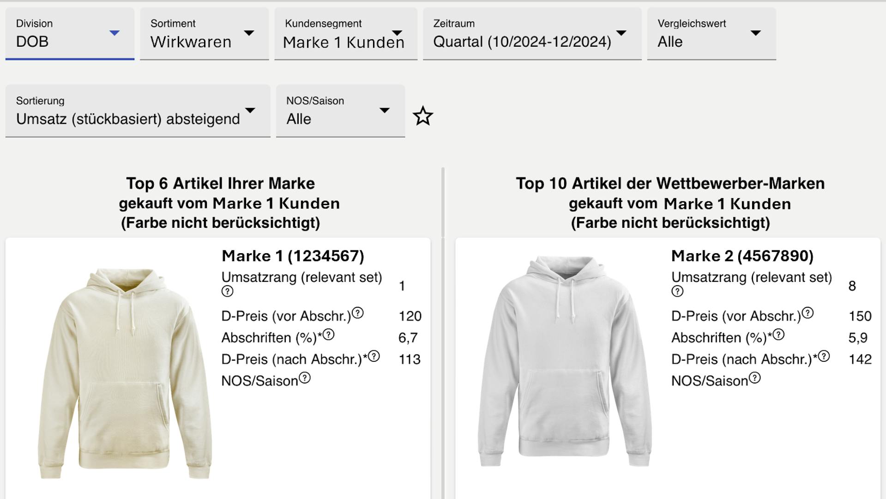Open the NOS/Saison filter dropdown
886x499 pixels.
tap(340, 111)
